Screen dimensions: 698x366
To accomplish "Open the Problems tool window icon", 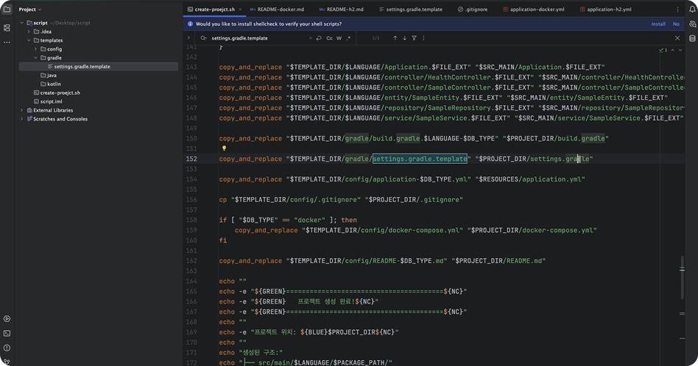I will pyautogui.click(x=7, y=348).
